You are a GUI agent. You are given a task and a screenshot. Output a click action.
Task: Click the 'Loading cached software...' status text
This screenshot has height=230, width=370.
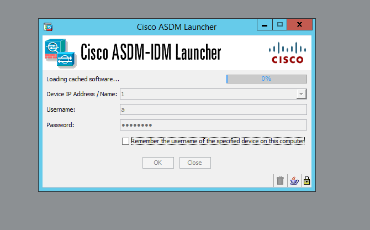pos(83,79)
